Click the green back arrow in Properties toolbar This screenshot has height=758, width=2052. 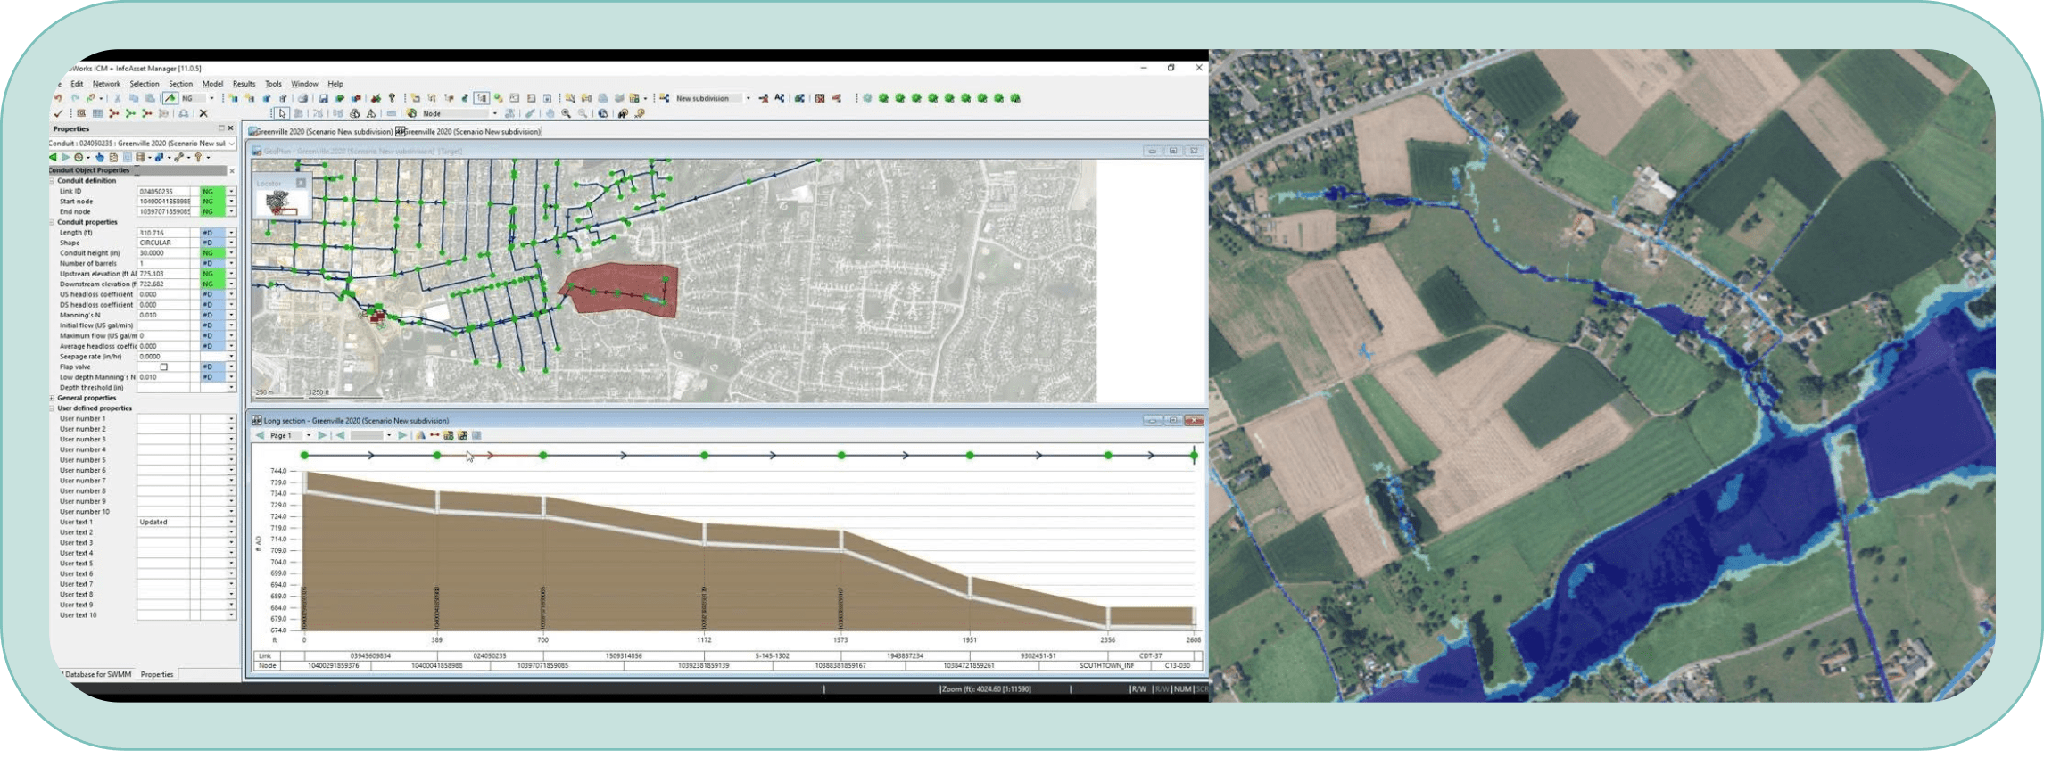[x=53, y=157]
